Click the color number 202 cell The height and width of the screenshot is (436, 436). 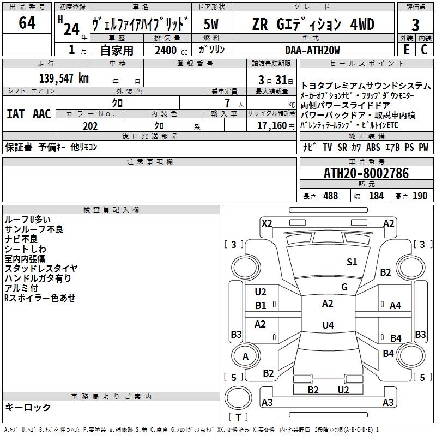coord(90,126)
